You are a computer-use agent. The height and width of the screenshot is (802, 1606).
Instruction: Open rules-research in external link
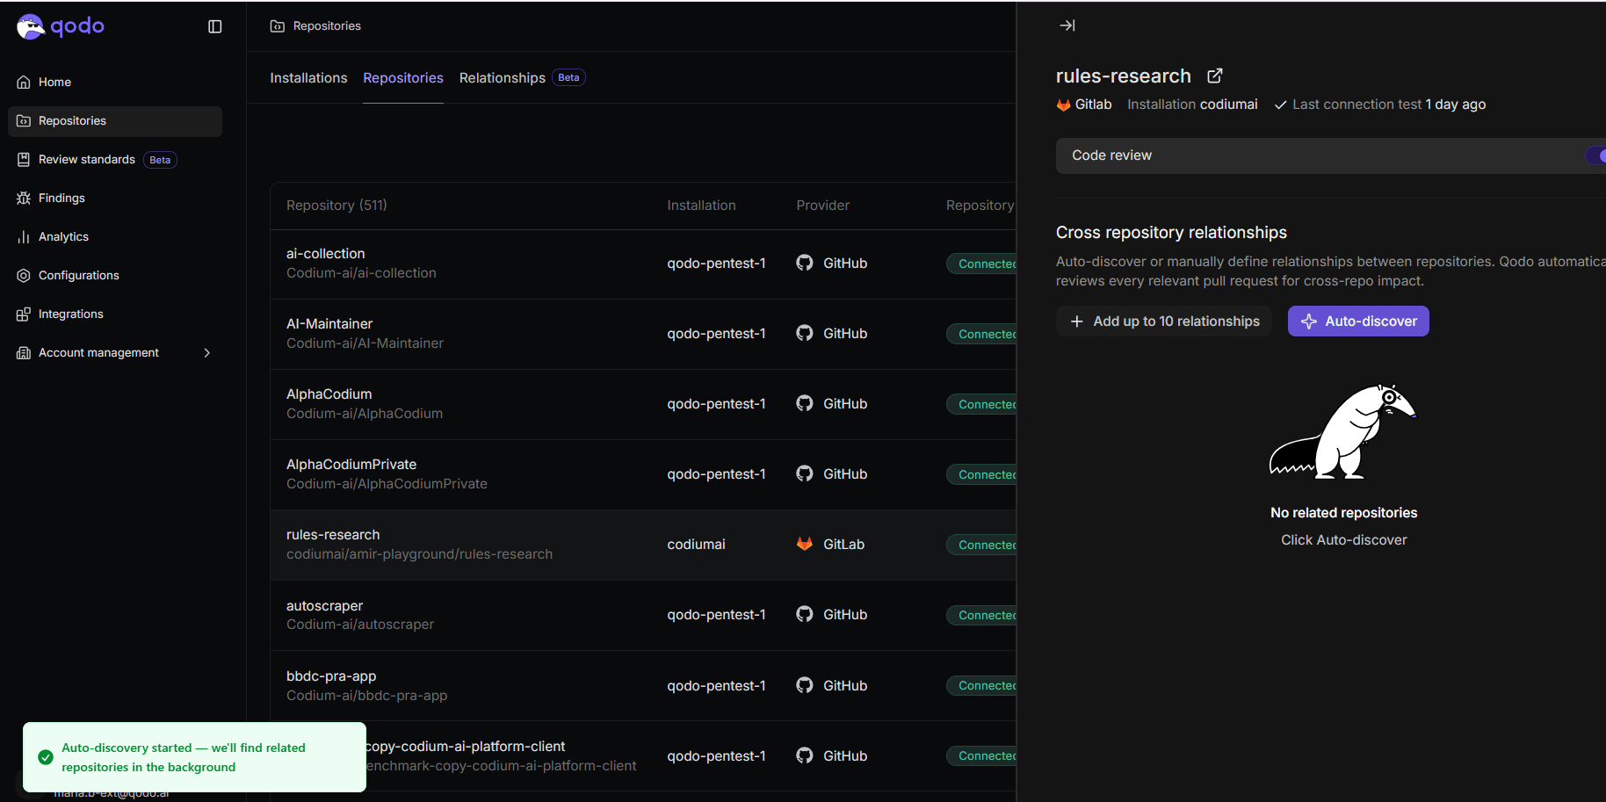tap(1215, 76)
